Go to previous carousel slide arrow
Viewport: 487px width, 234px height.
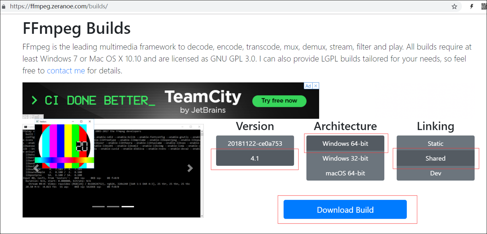tap(37, 168)
